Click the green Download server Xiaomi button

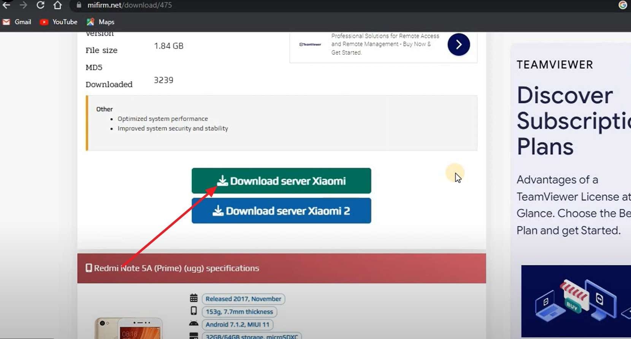281,181
